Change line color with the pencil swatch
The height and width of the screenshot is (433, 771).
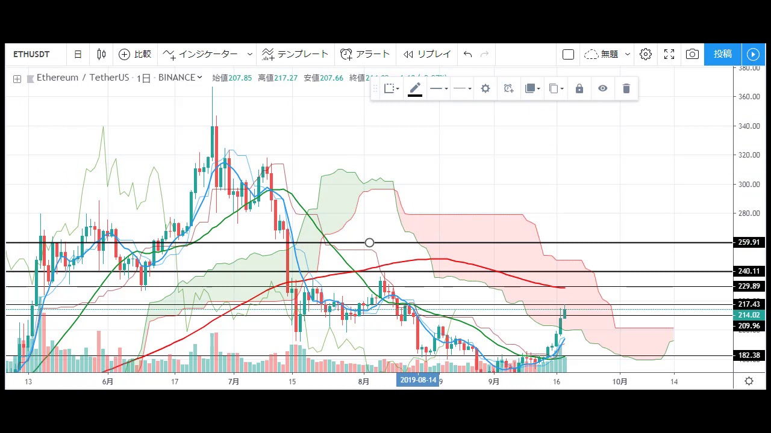click(x=415, y=89)
